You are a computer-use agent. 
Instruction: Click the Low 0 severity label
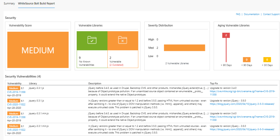tap(153, 56)
